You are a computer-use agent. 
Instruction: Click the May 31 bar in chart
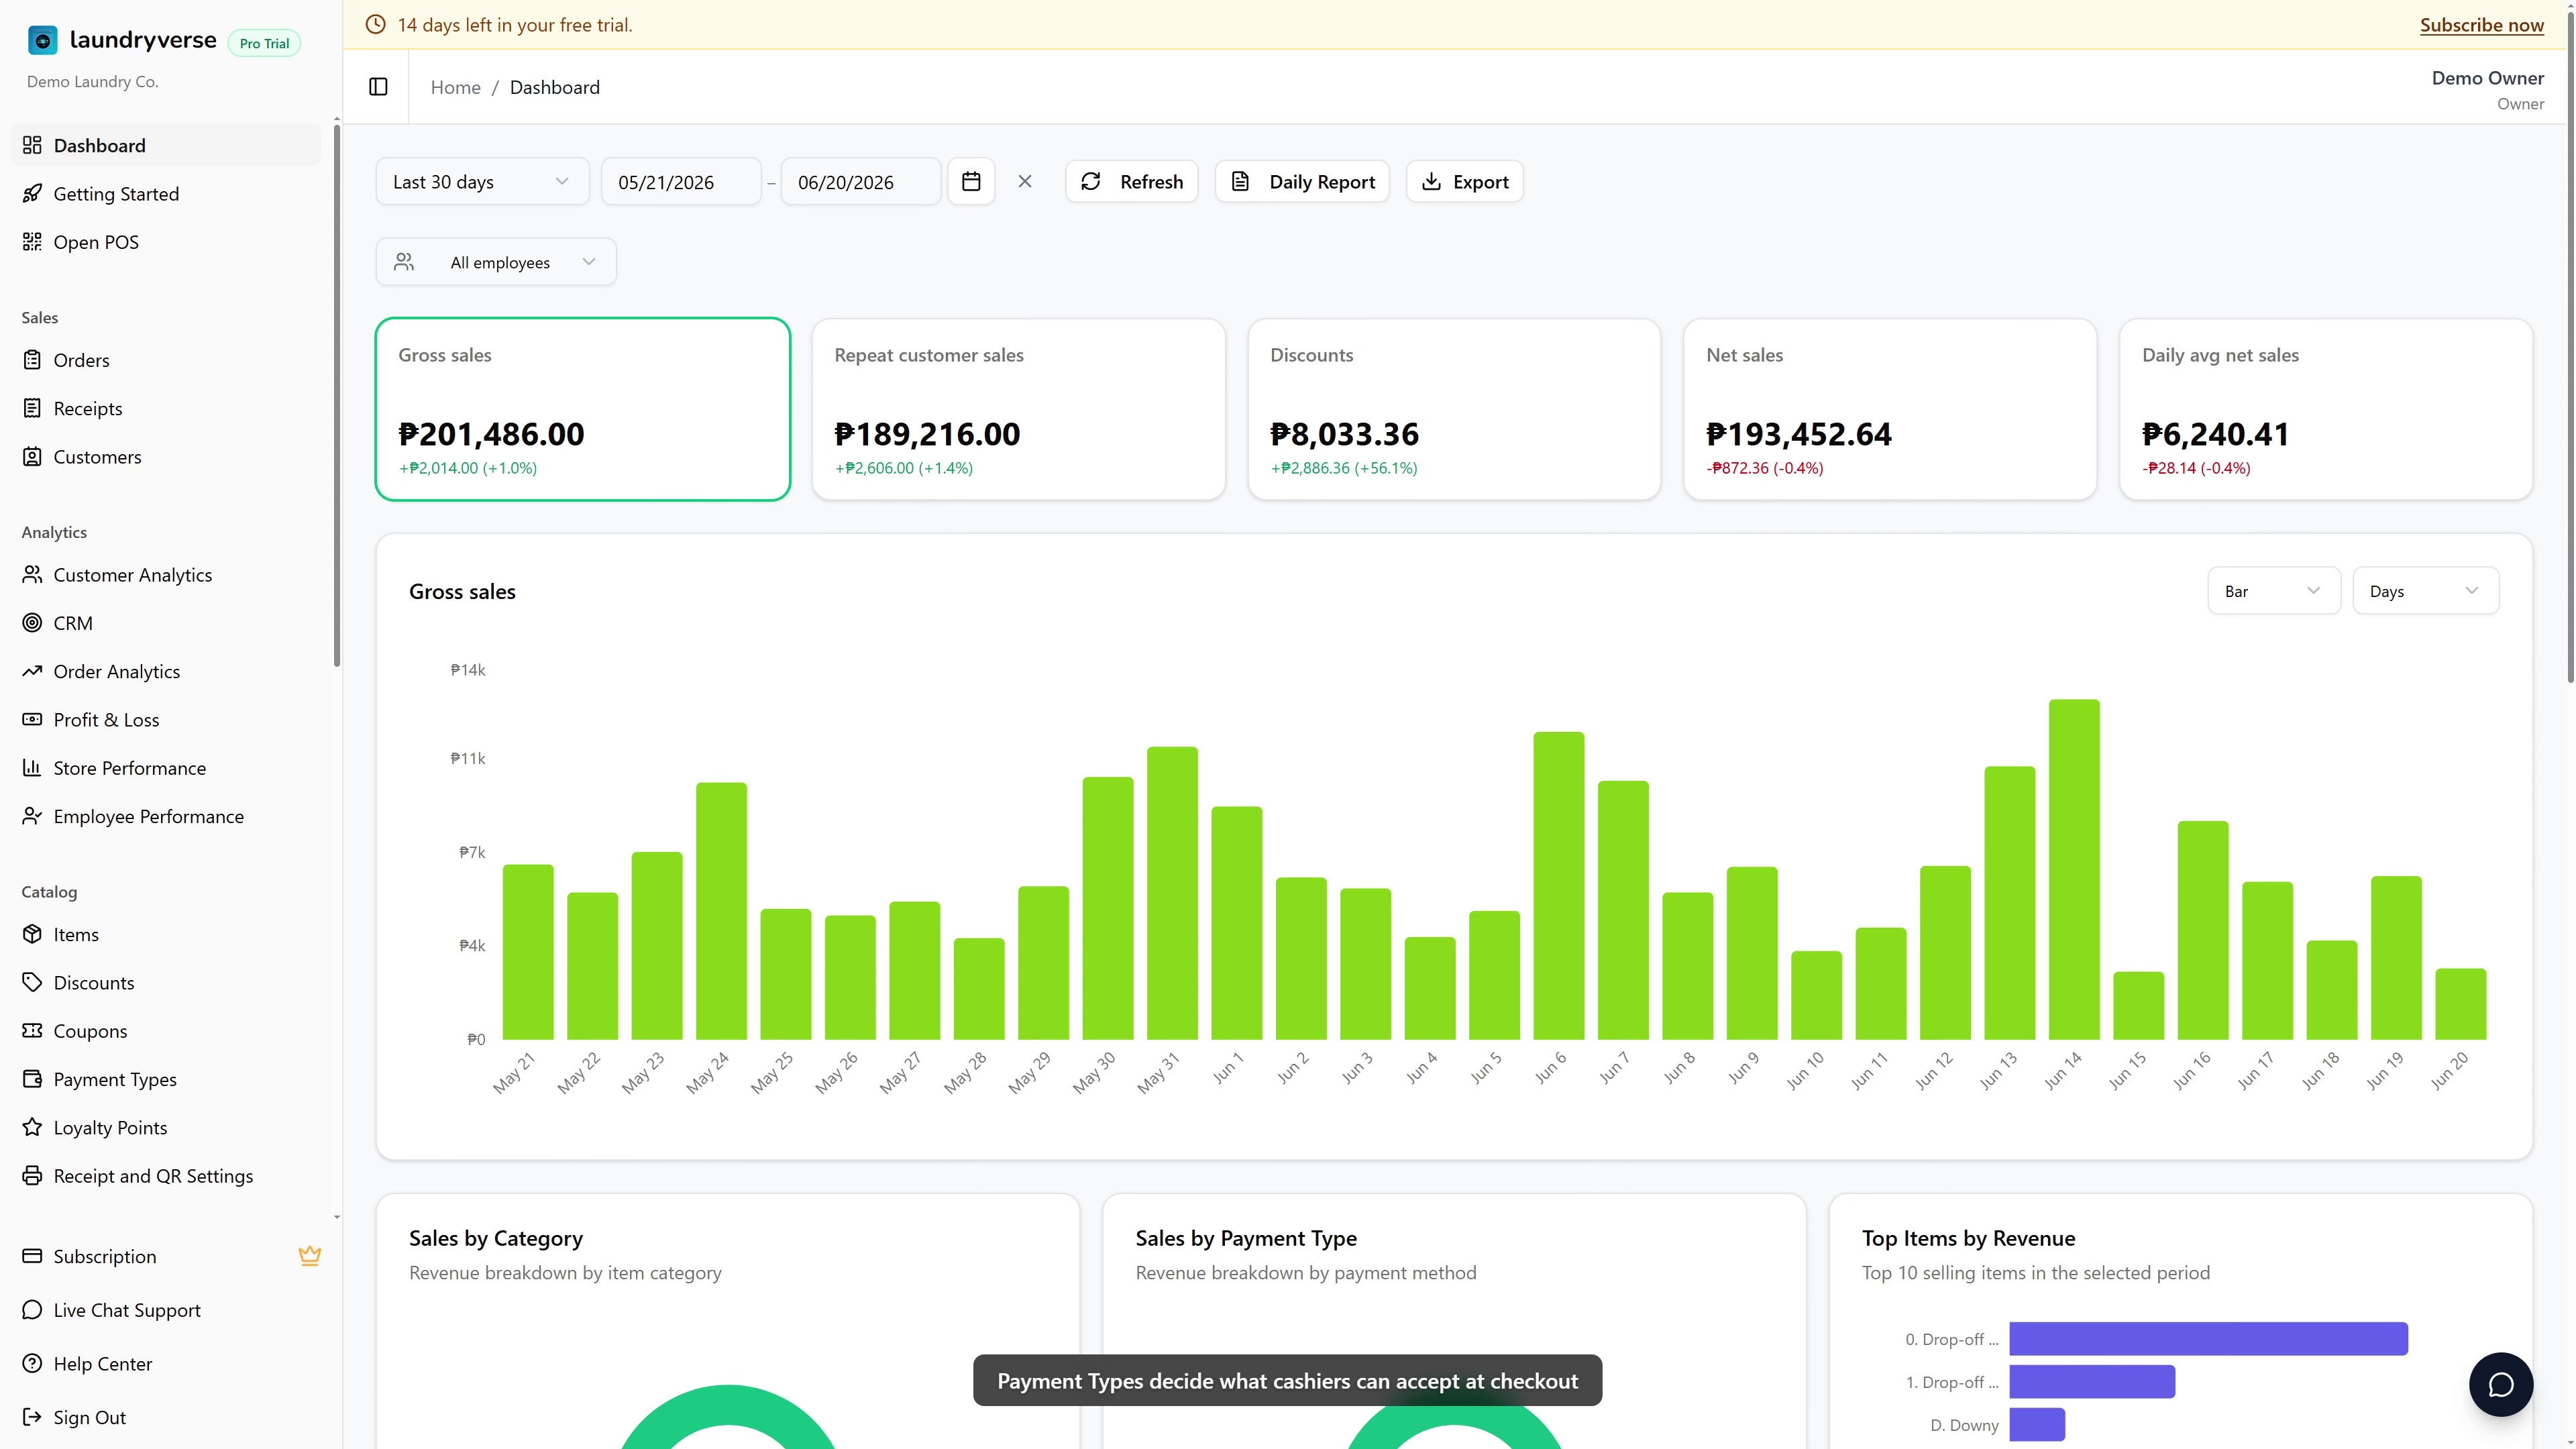pos(1172,893)
